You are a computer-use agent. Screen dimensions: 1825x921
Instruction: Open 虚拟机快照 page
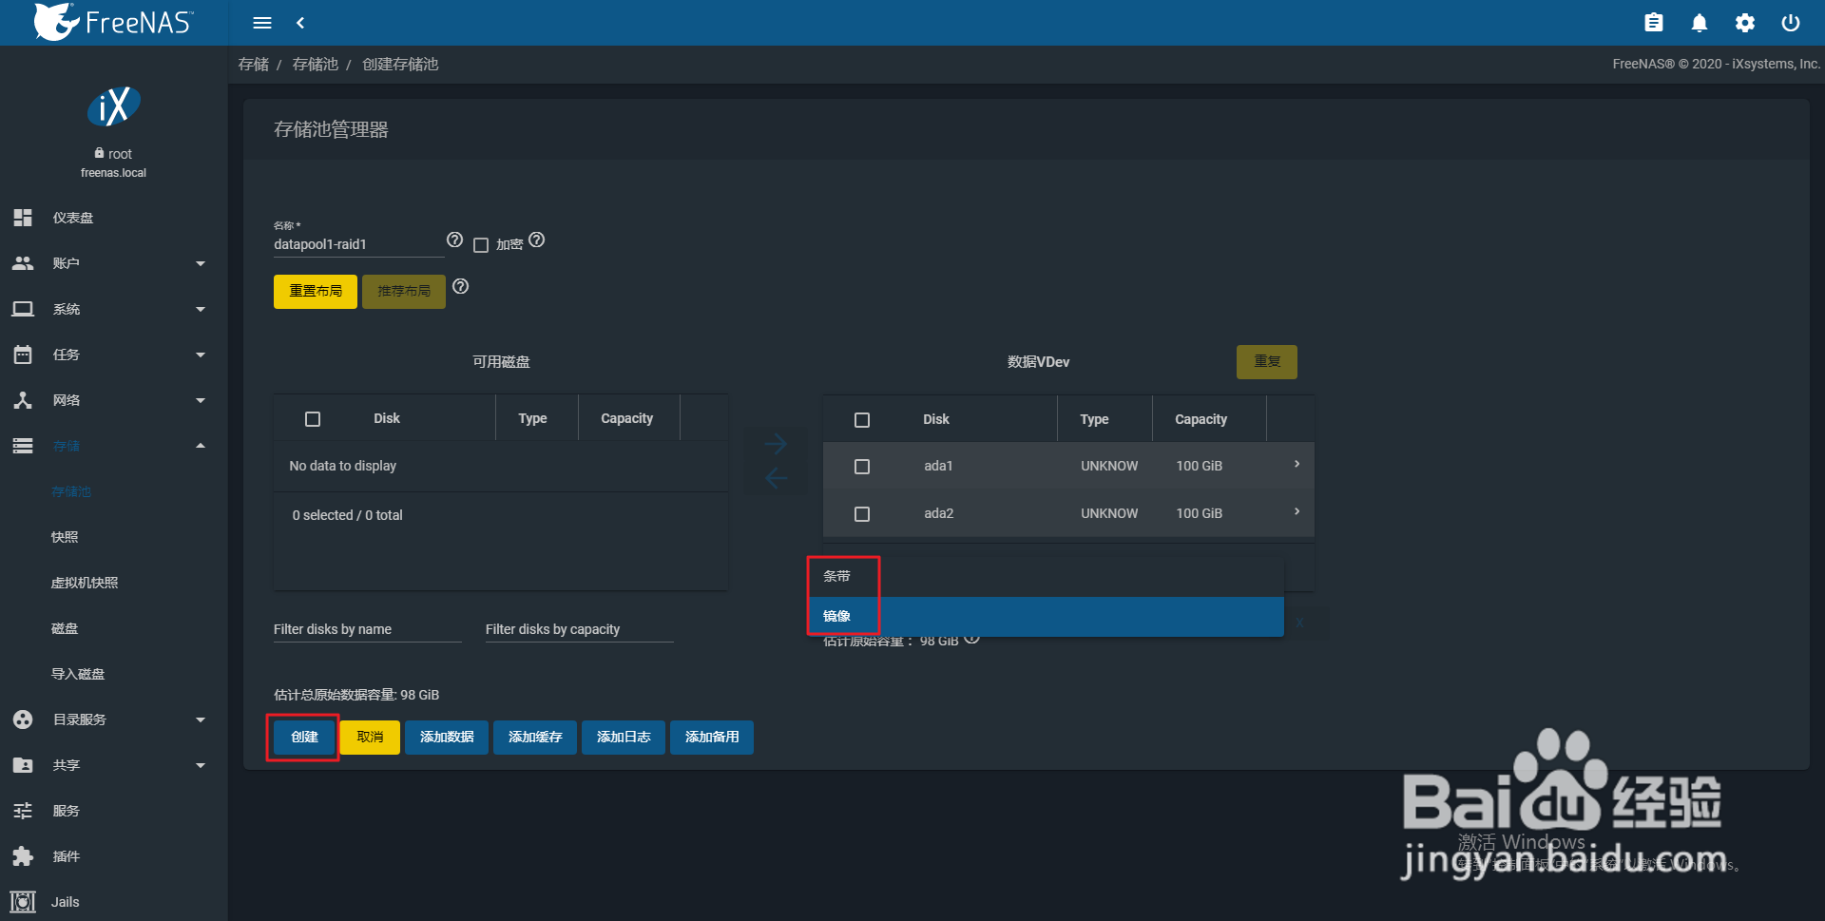coord(85,583)
